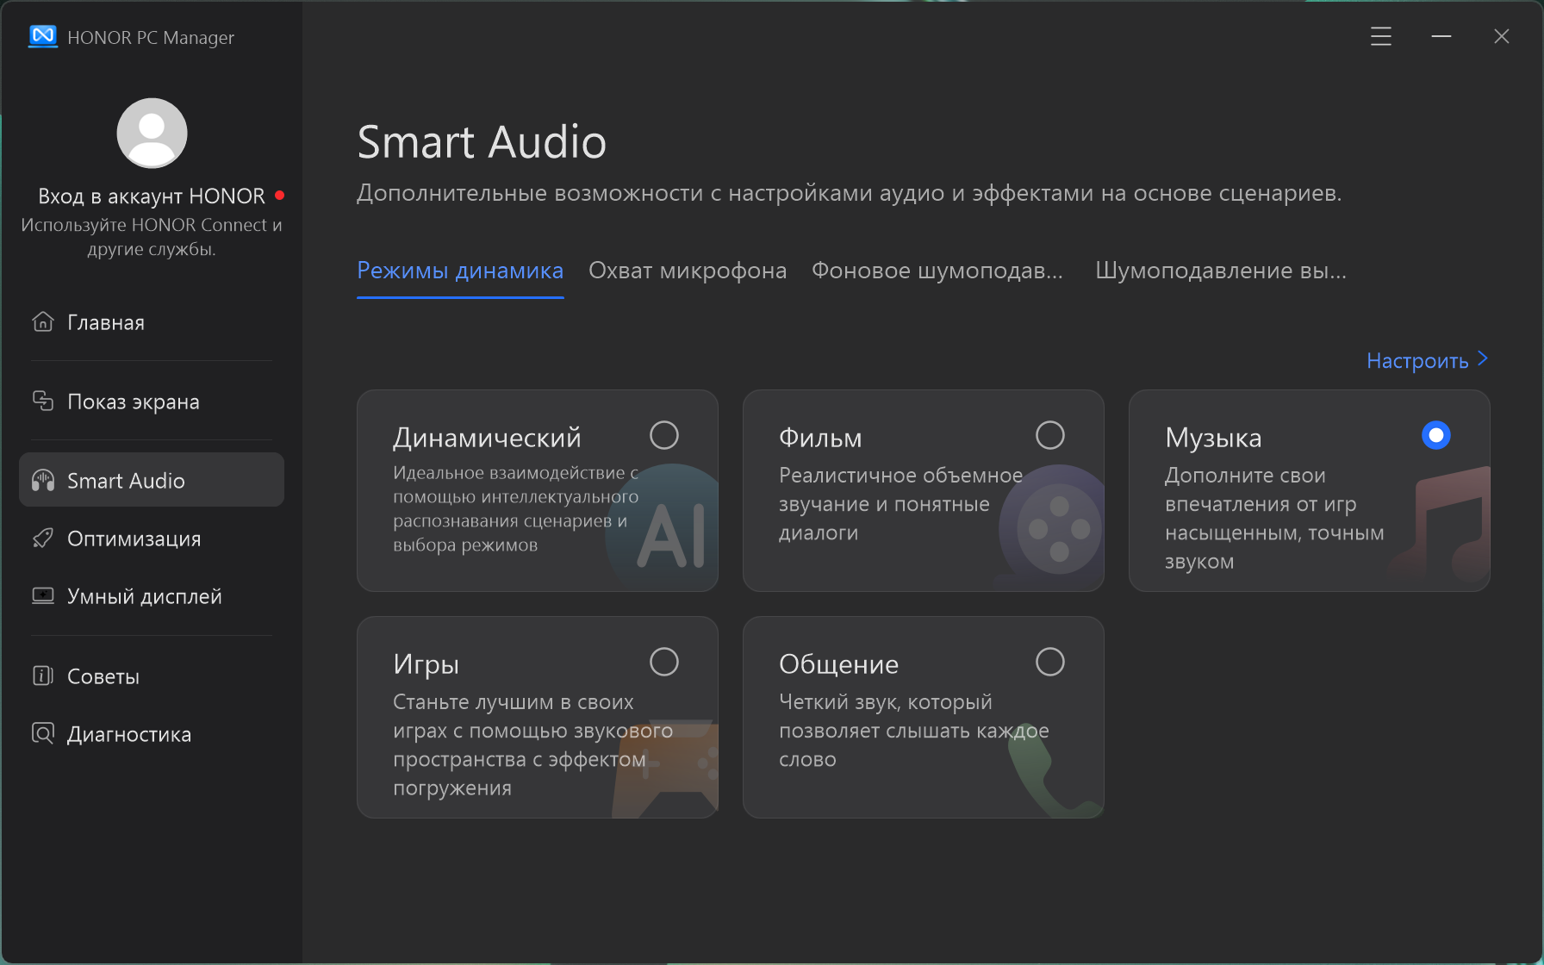Click the headphones icon beside Smart Audio

click(x=43, y=480)
